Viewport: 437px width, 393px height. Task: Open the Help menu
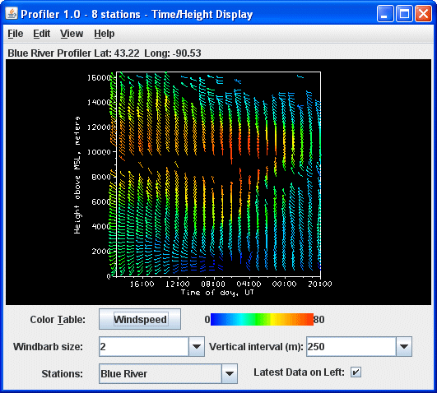[x=105, y=34]
